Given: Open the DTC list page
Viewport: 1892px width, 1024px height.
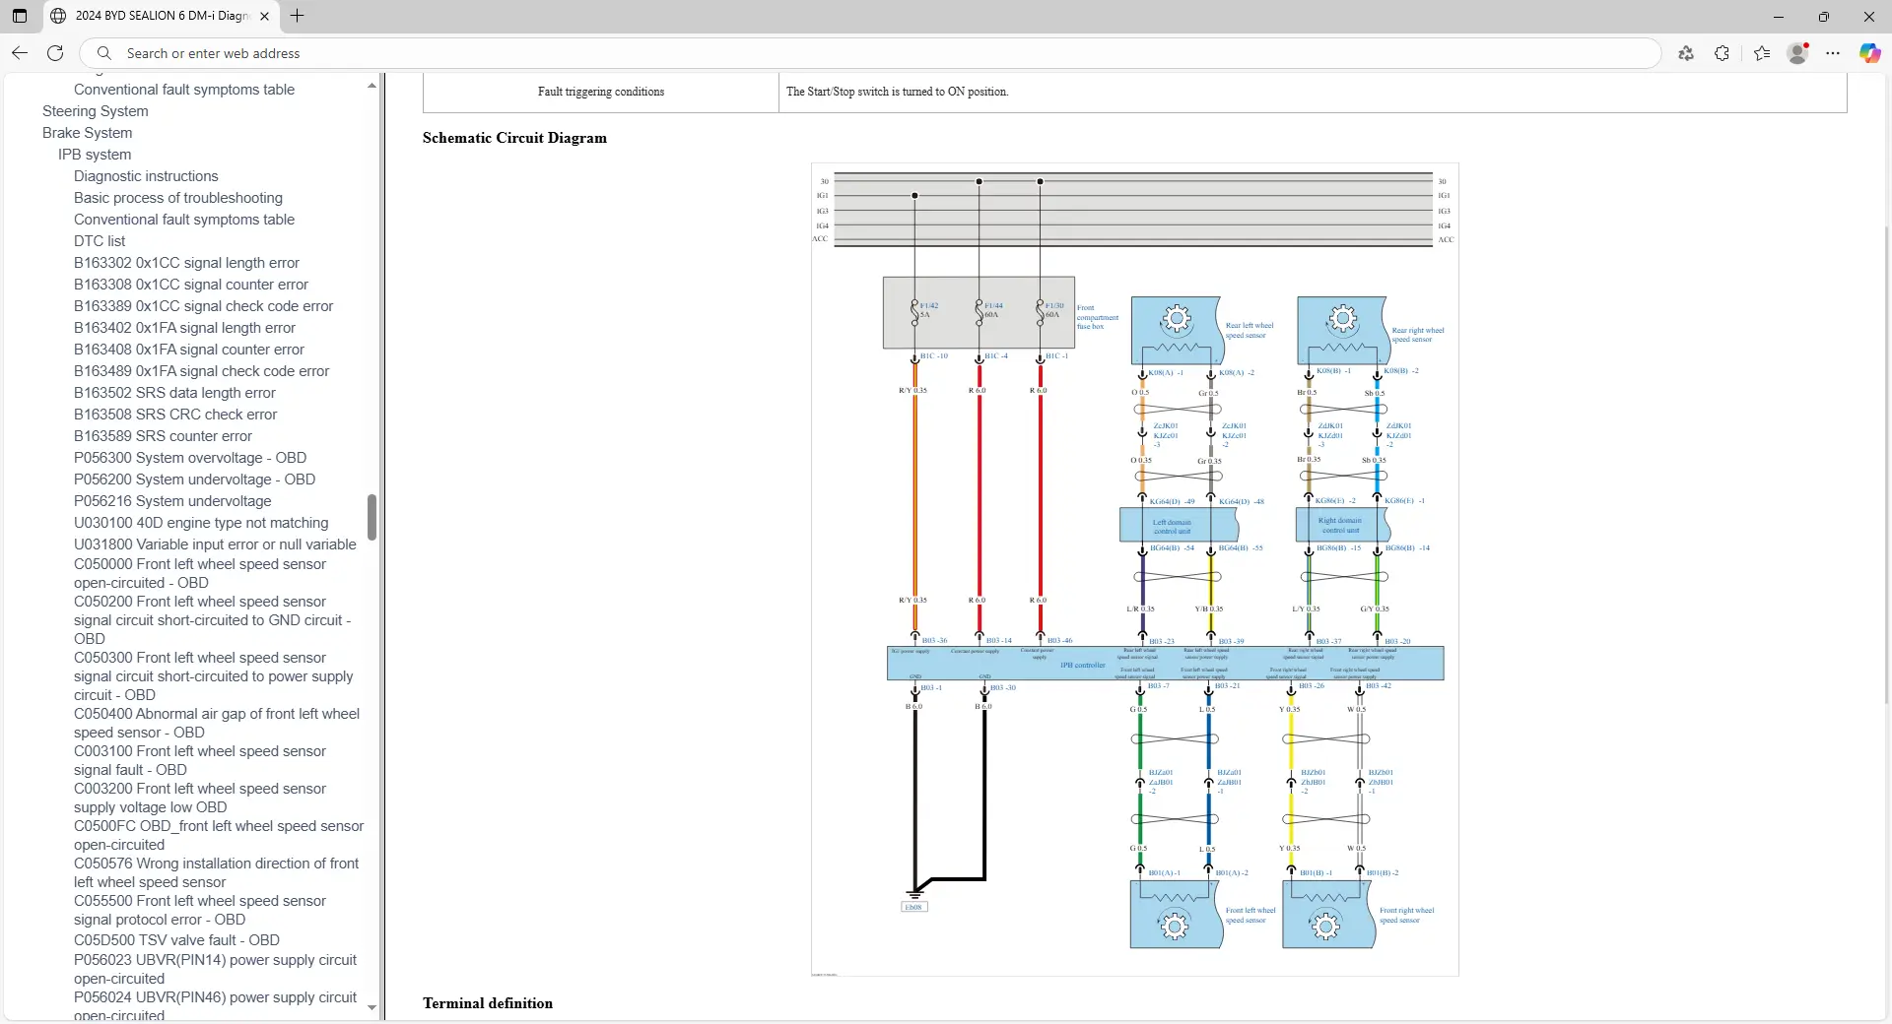Looking at the screenshot, I should click(x=100, y=241).
